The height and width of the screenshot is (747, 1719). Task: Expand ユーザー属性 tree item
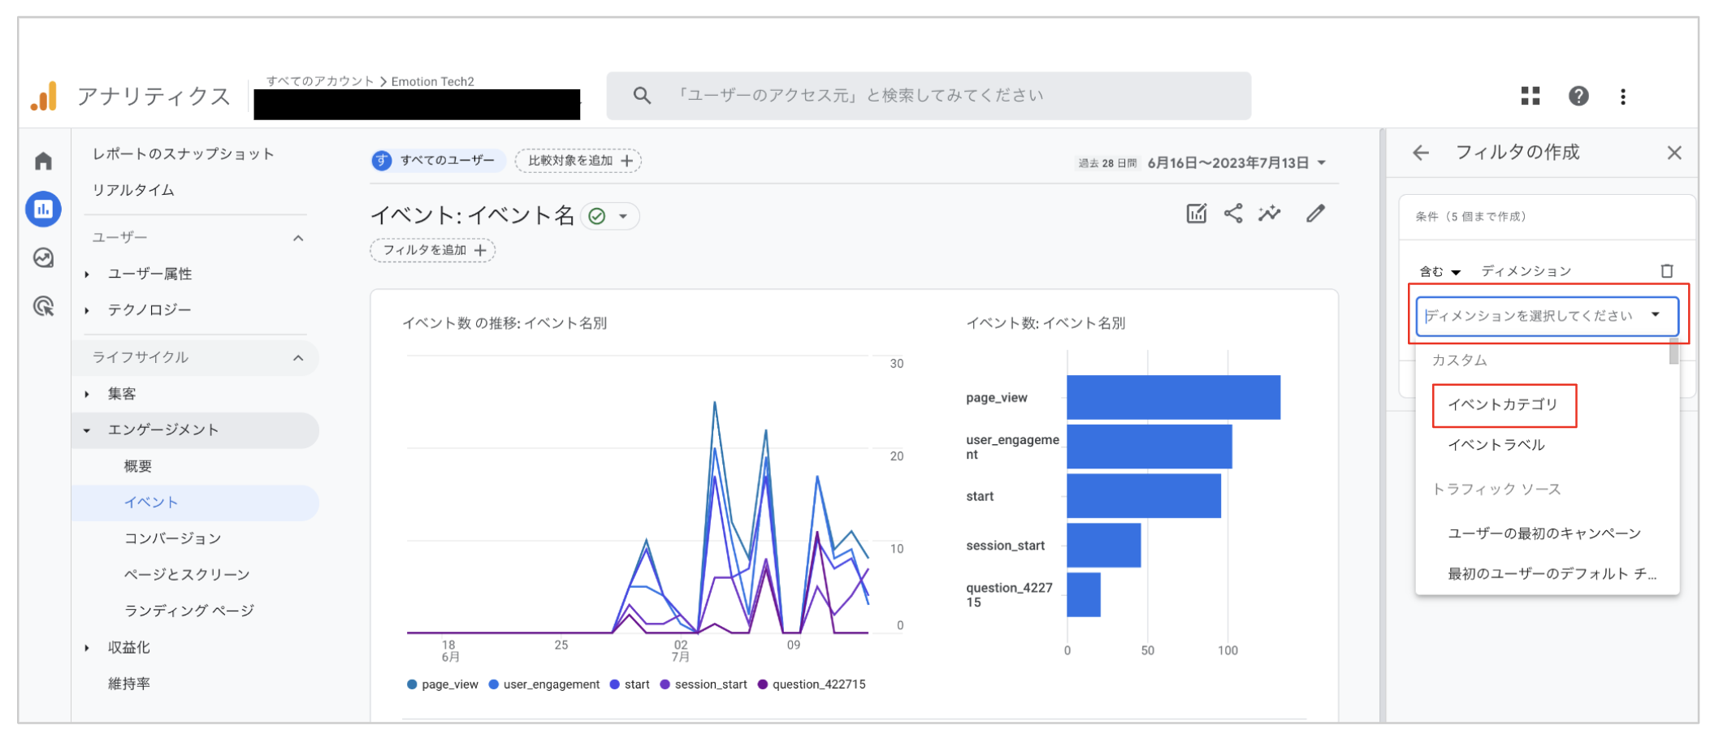87,274
